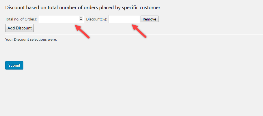Click the page heading about customer orders

click(83, 8)
